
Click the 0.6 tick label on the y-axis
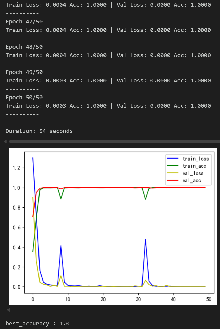click(x=17, y=227)
